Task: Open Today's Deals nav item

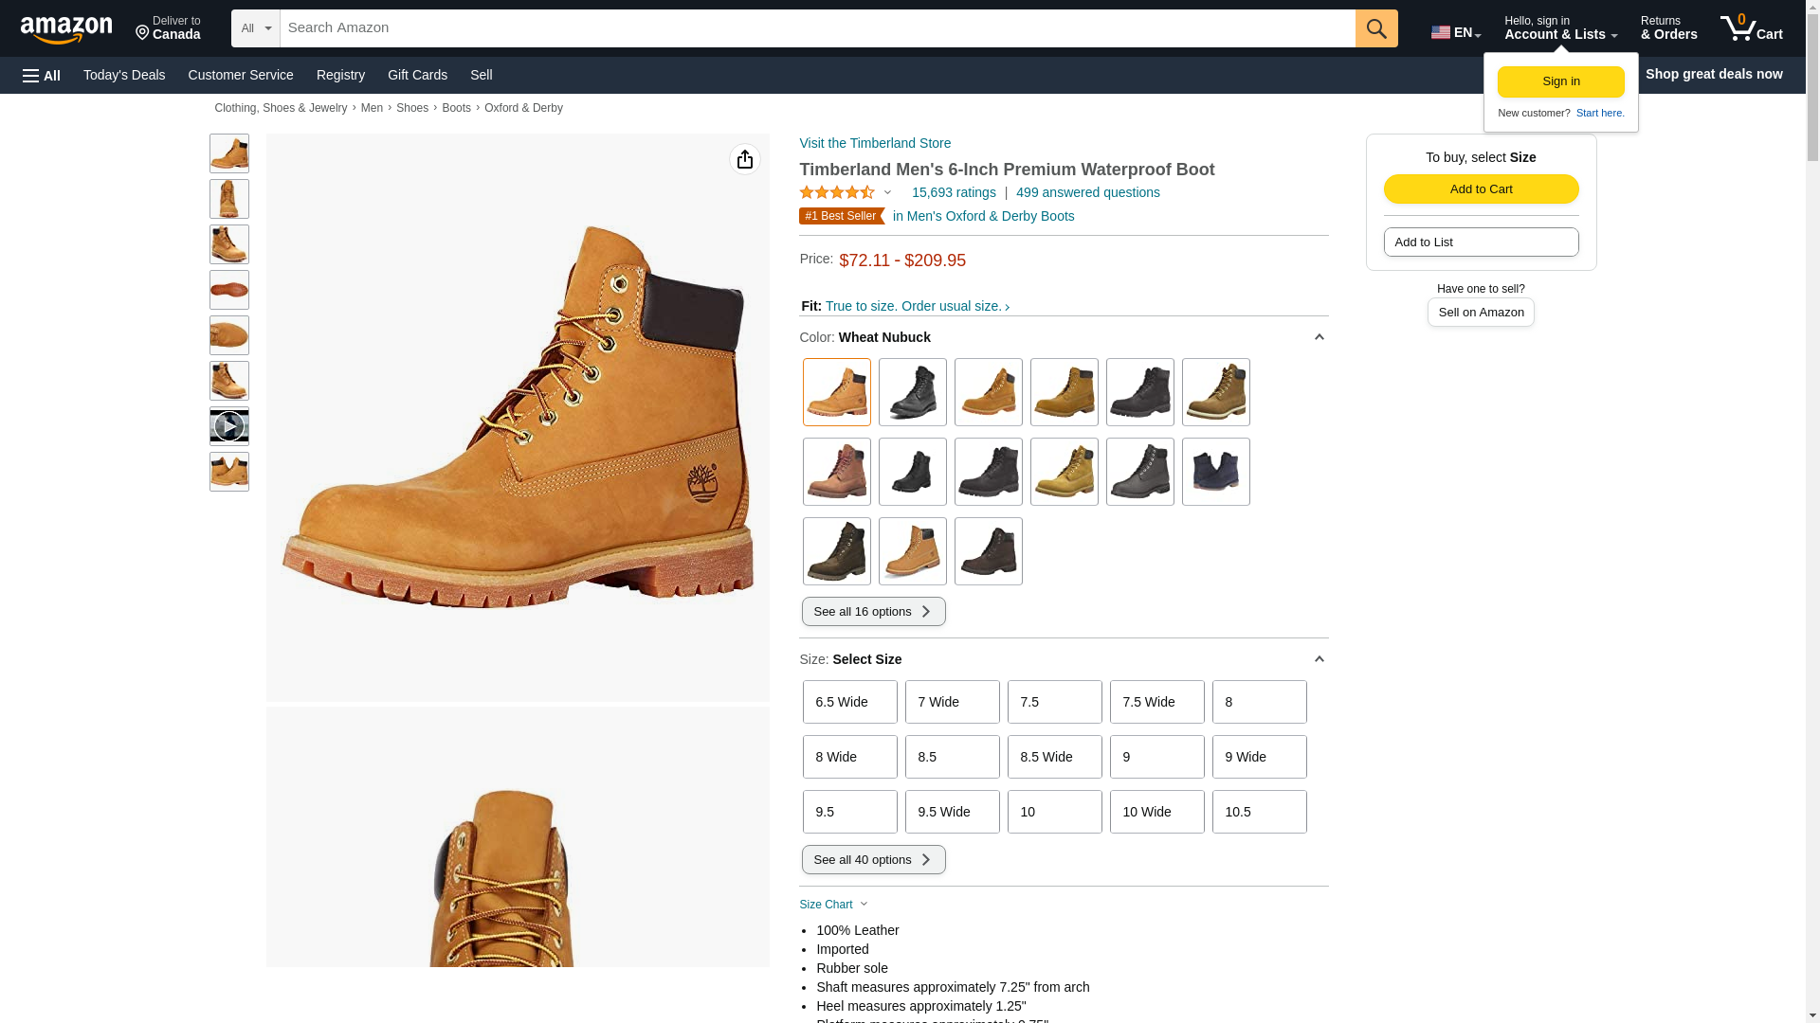Action: (124, 75)
